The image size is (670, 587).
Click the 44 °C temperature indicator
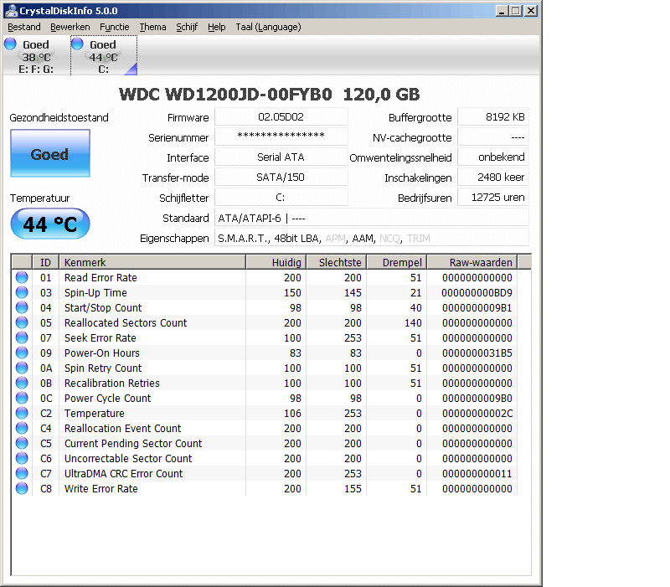(x=50, y=224)
